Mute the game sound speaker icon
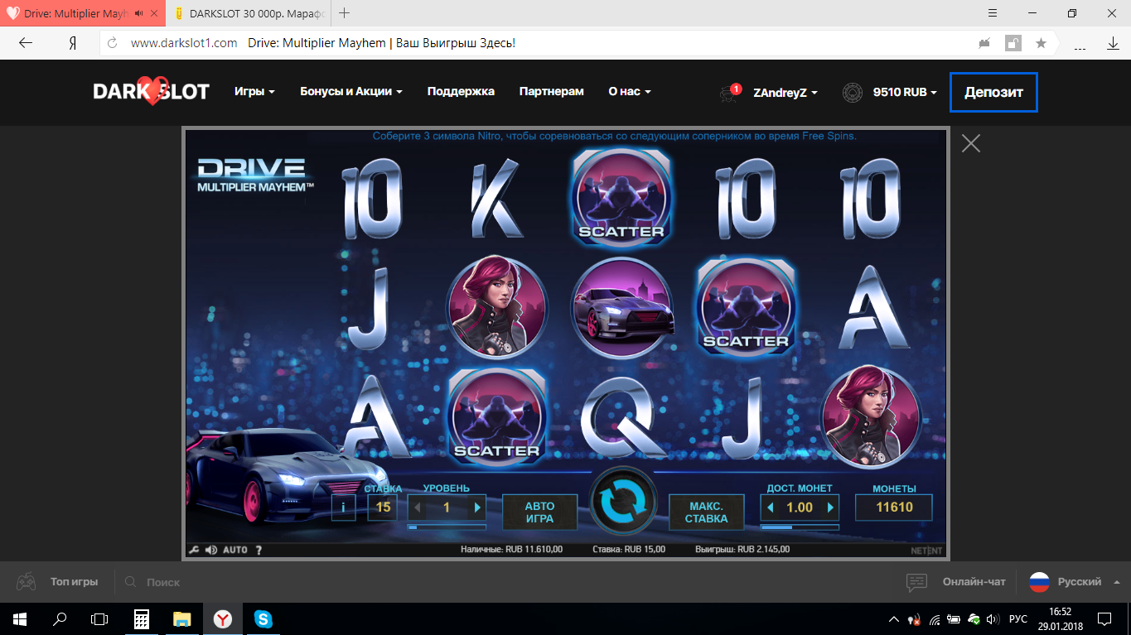1131x635 pixels. coord(211,550)
